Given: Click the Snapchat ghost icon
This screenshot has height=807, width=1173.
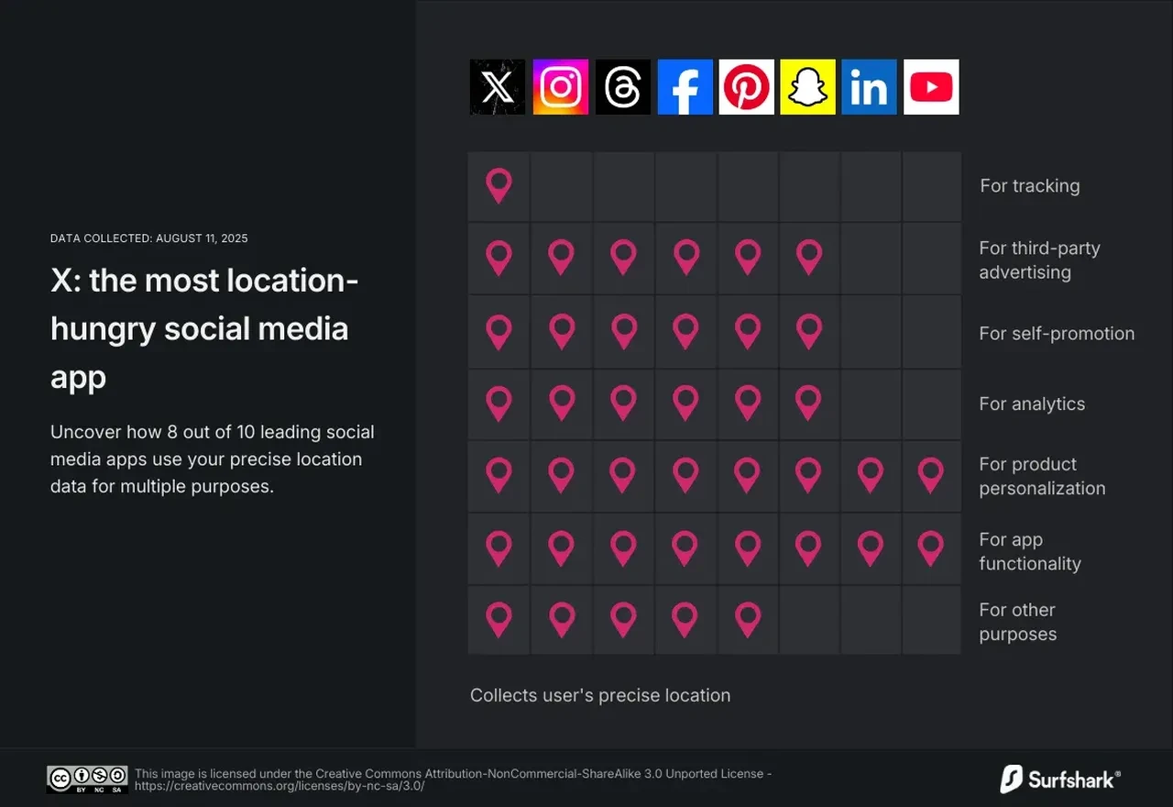Looking at the screenshot, I should [x=808, y=87].
